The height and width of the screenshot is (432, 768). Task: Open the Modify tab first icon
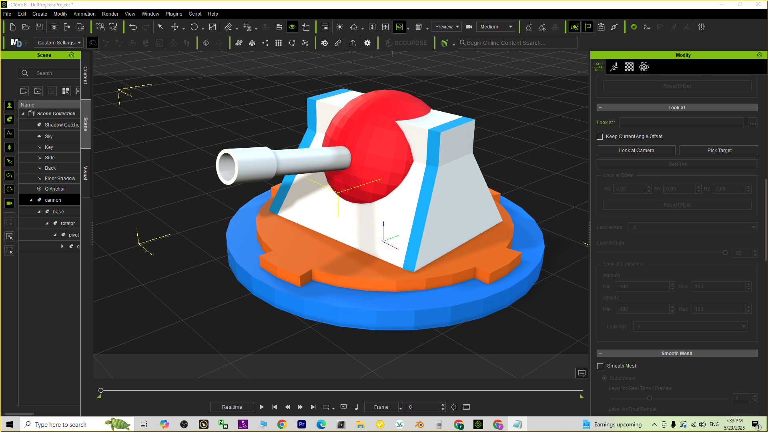pos(598,67)
